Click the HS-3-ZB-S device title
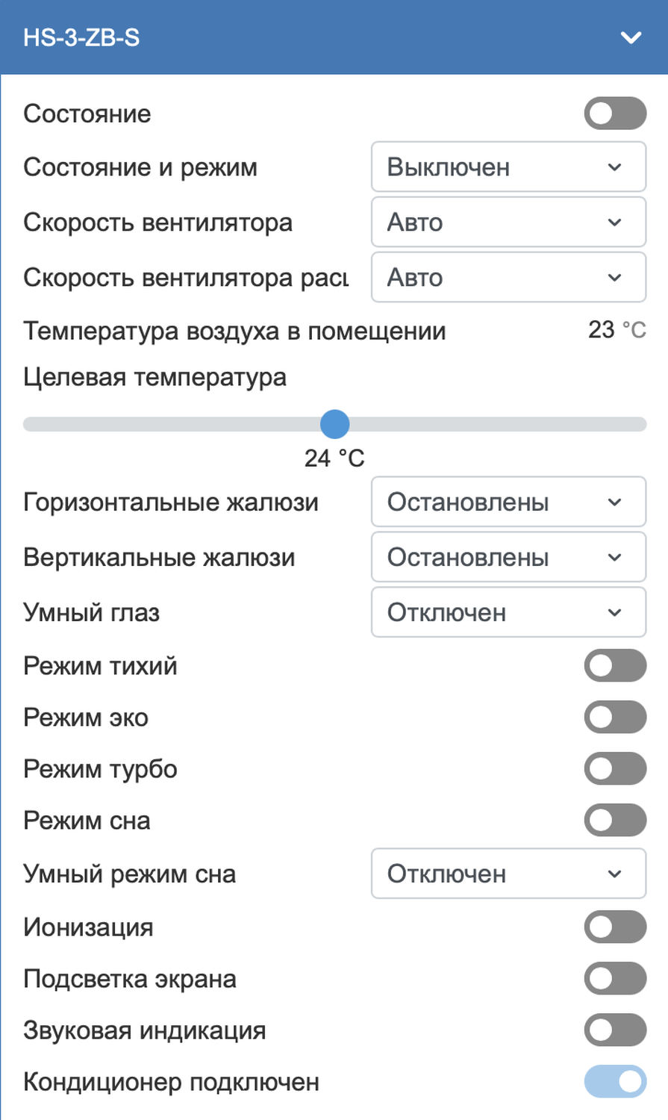668x1120 pixels. click(81, 37)
